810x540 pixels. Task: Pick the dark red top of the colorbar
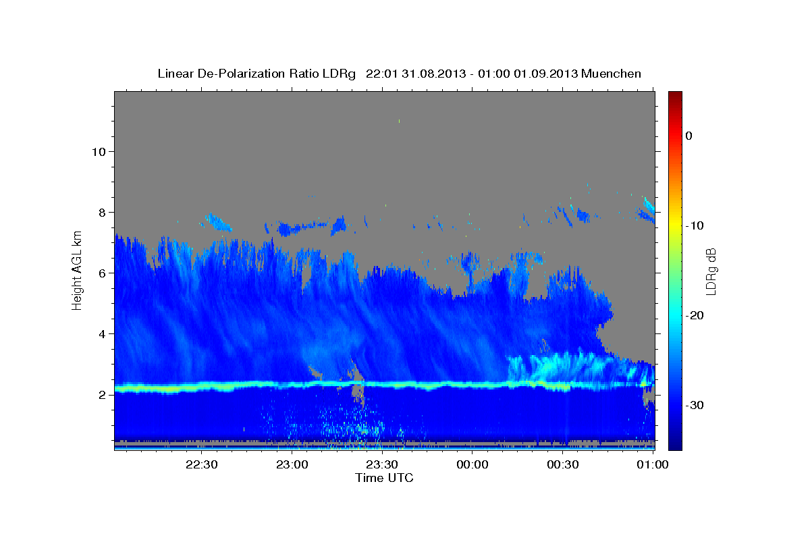click(675, 97)
